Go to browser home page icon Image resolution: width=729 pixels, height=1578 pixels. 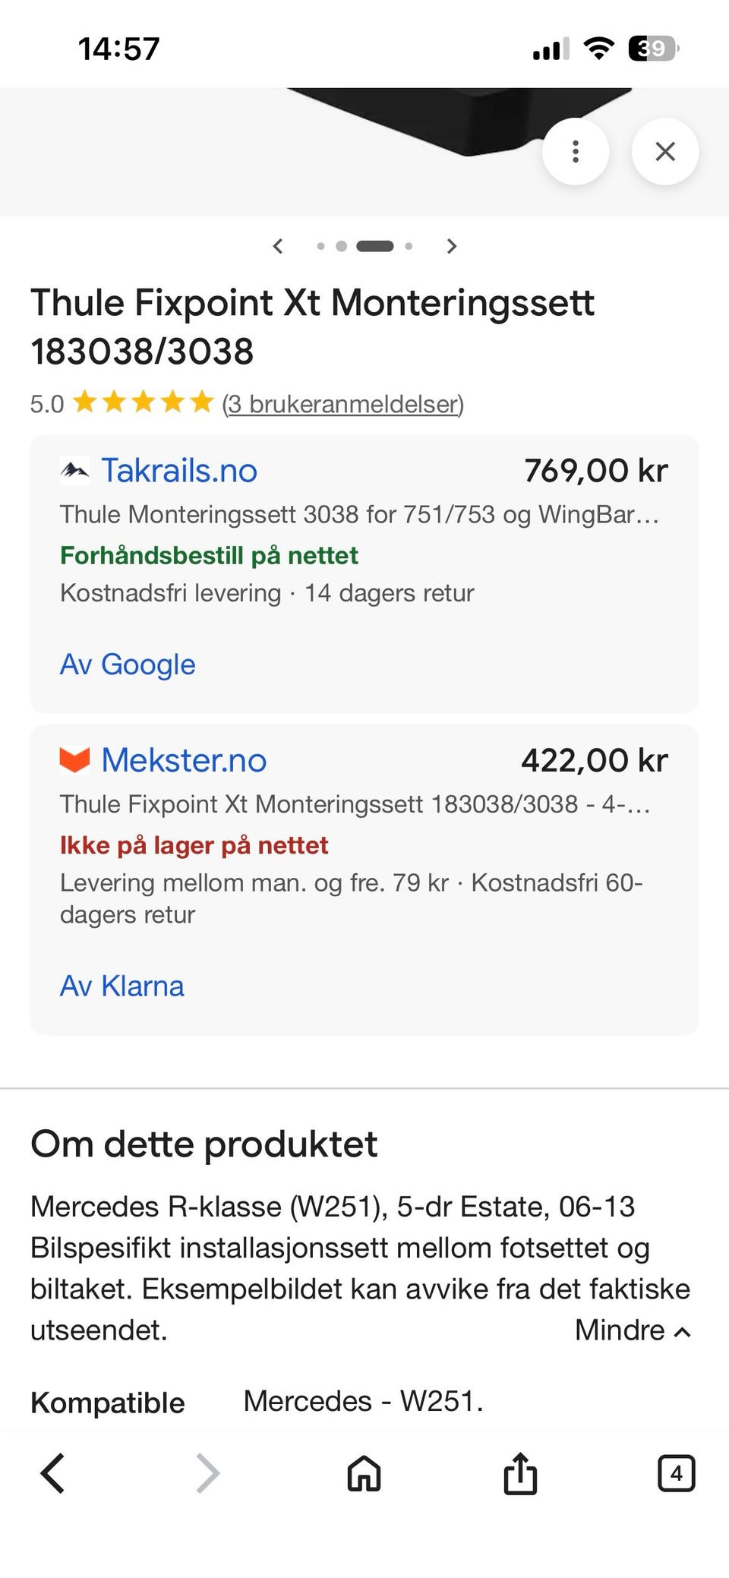(x=364, y=1474)
